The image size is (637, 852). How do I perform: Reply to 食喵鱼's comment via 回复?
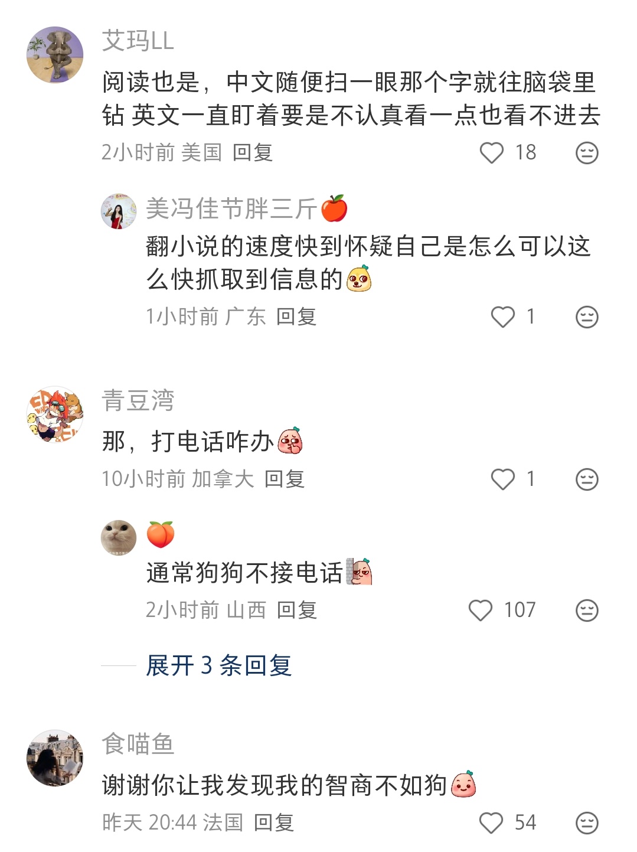click(x=274, y=822)
